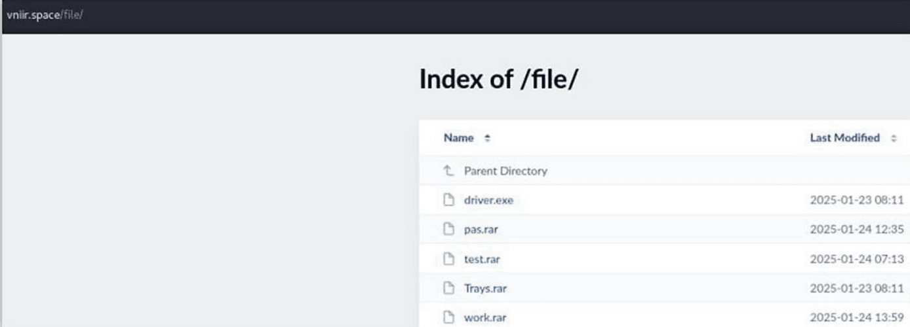Select the 2025-01-24 12:35 date for pas.rar
Viewport: 910px width, 327px height.
point(857,230)
